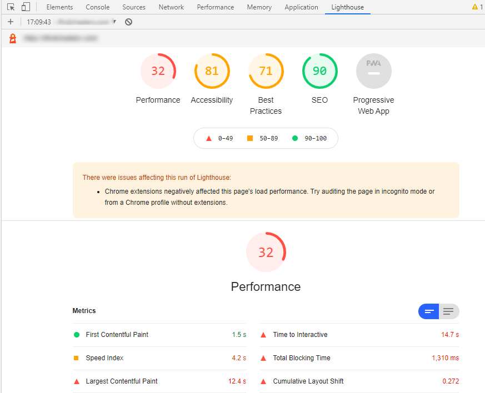This screenshot has height=393, width=485.
Task: Select the First Contentful Paint metric row
Action: tap(159, 335)
